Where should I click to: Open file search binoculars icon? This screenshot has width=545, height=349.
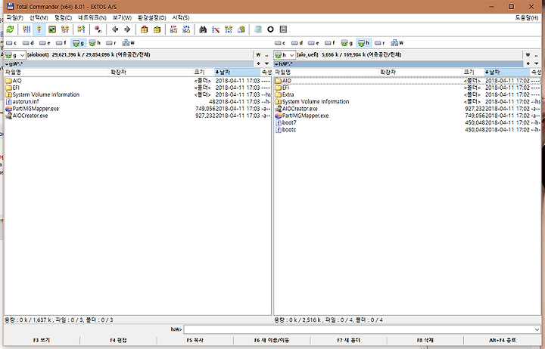(203, 29)
